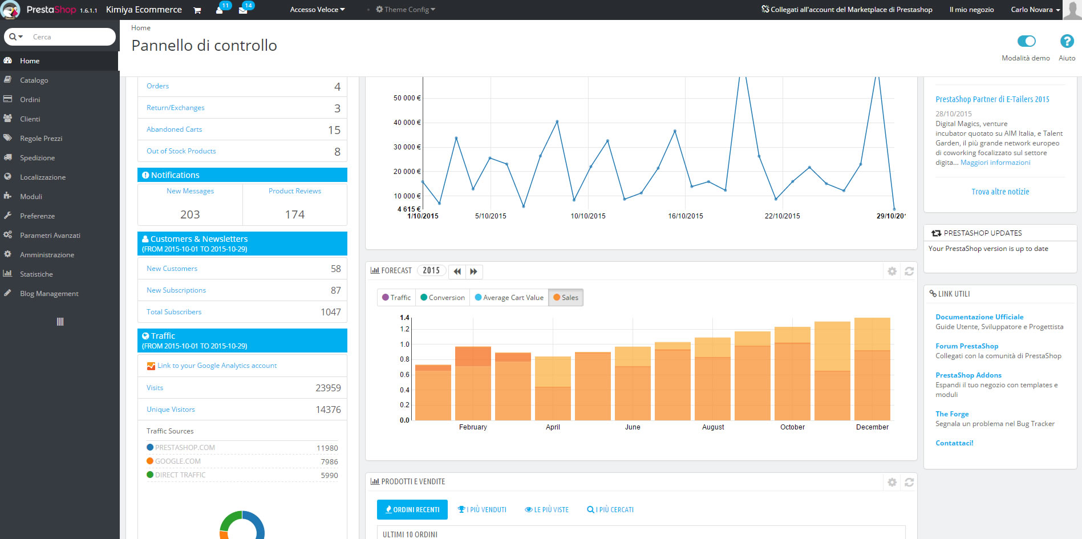The image size is (1082, 539).
Task: Open Maggiori informazioni news link
Action: pos(995,163)
